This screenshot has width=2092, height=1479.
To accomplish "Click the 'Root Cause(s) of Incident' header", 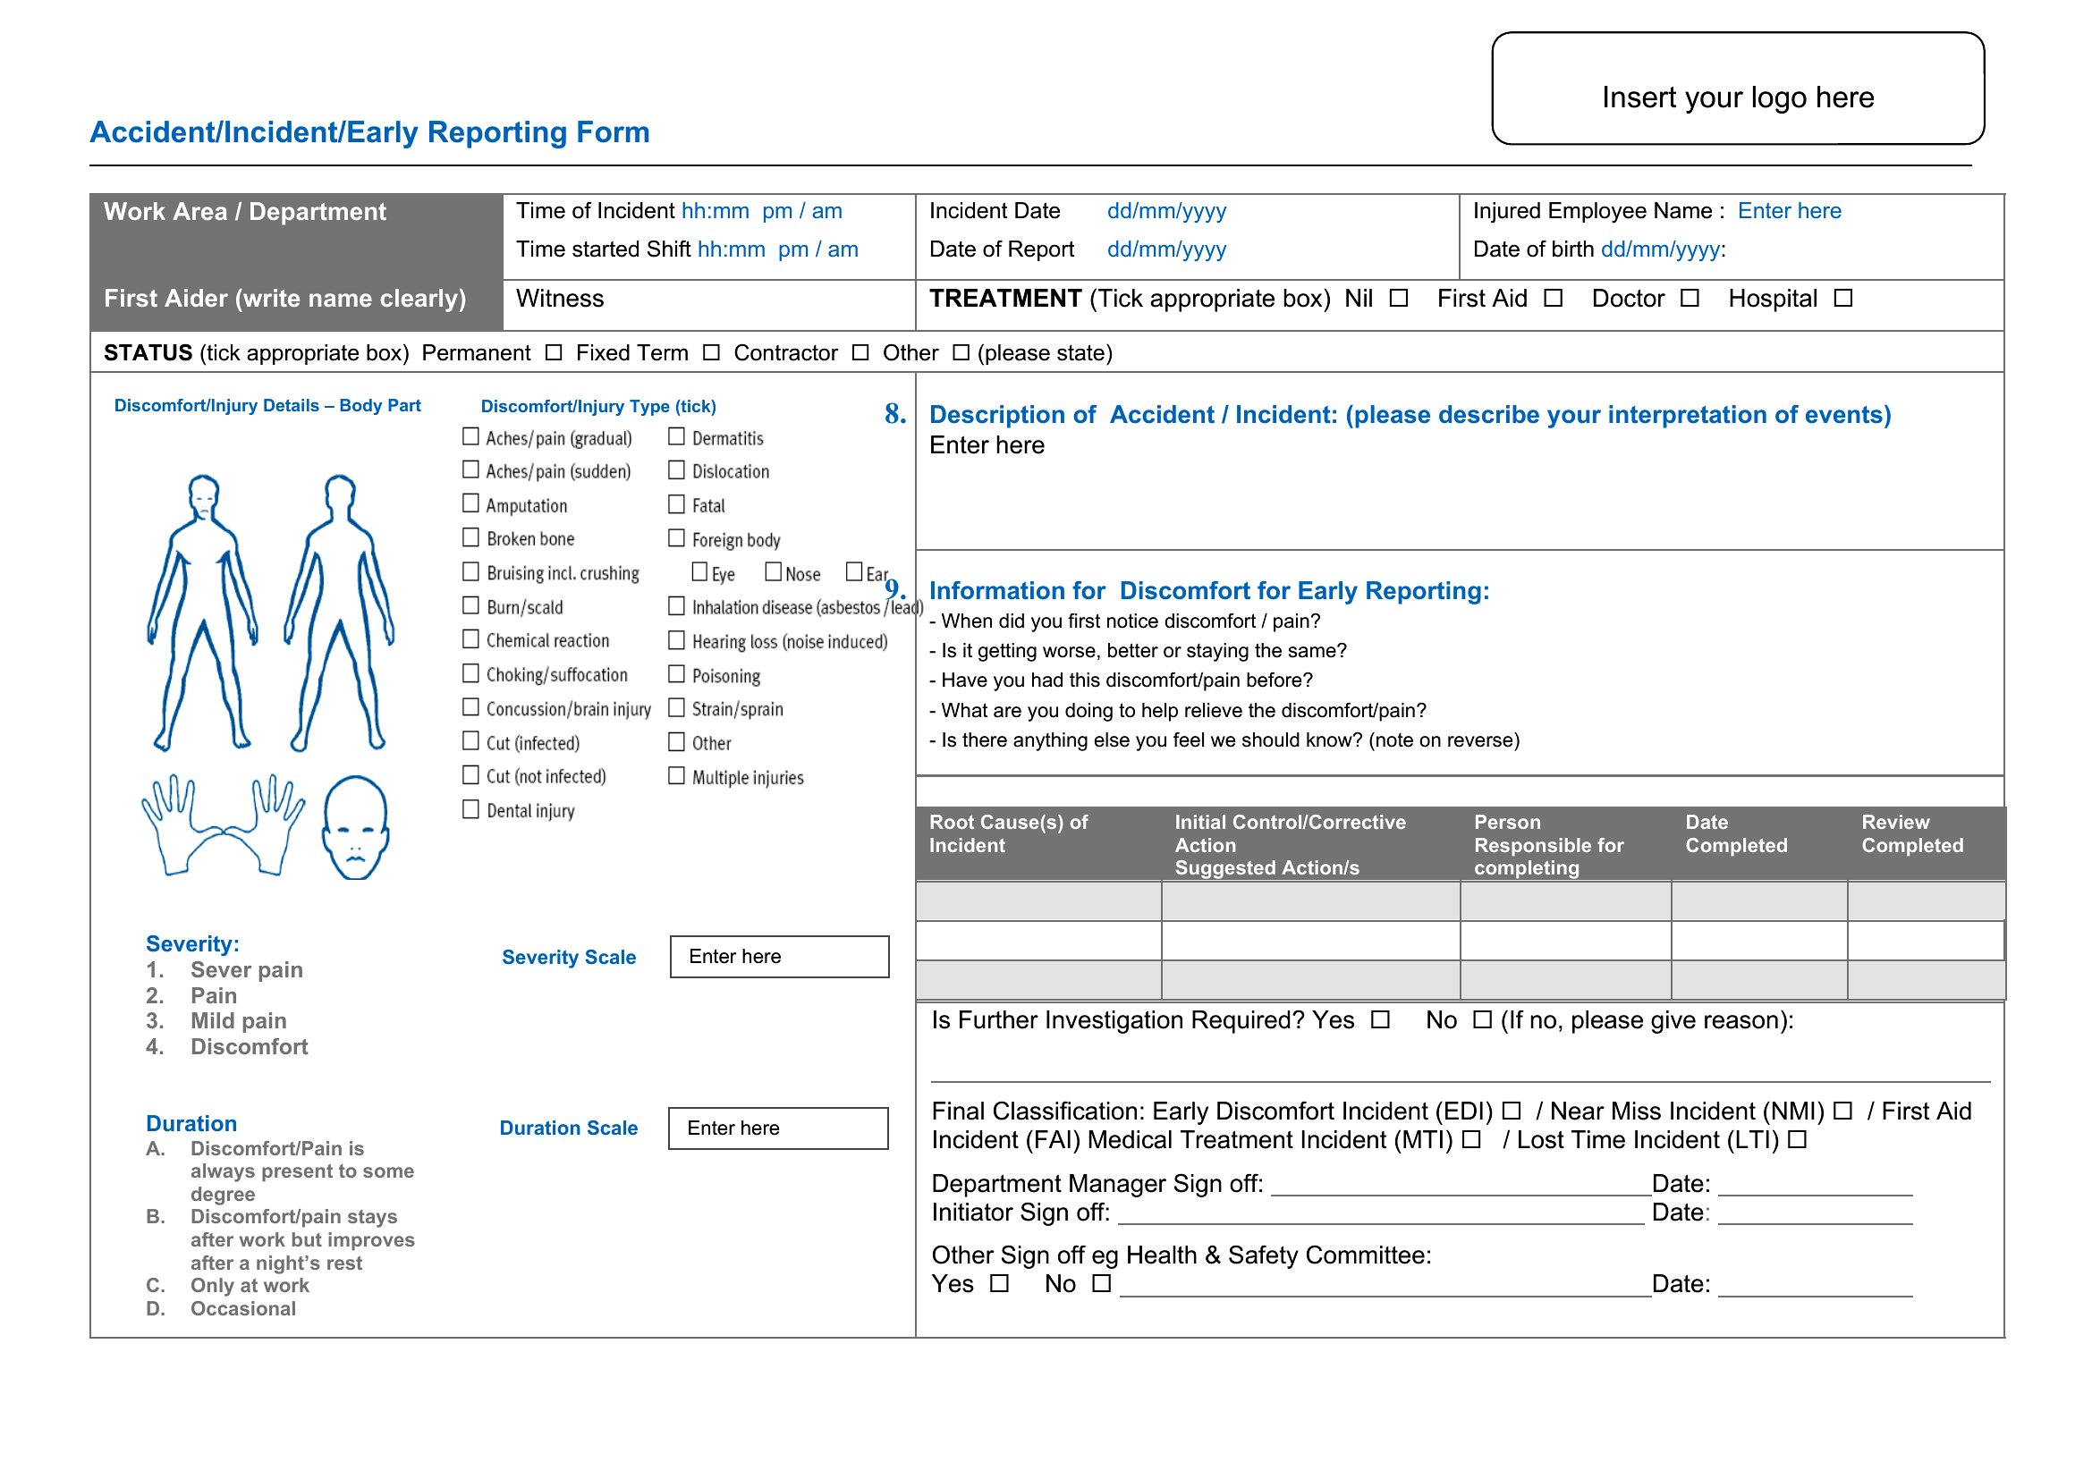I will coord(1009,833).
